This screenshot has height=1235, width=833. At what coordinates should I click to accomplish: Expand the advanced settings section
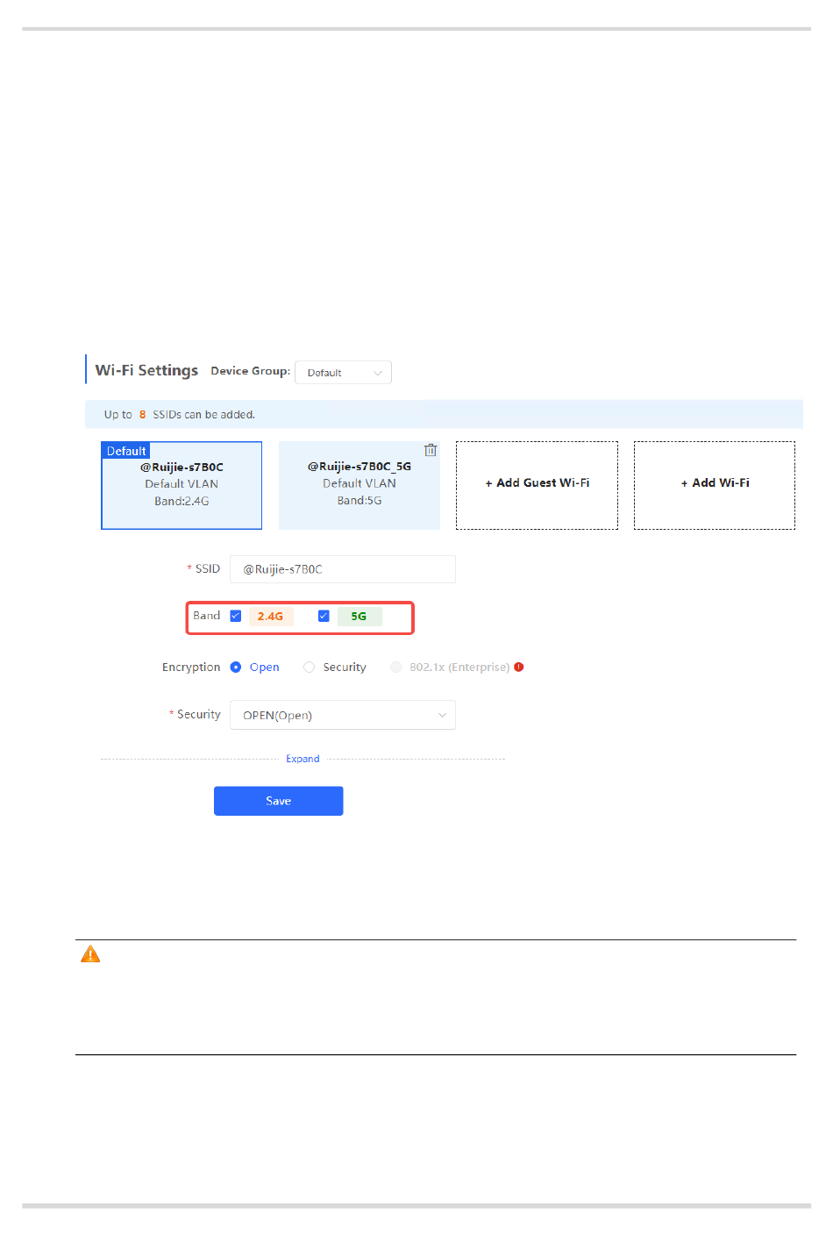303,759
